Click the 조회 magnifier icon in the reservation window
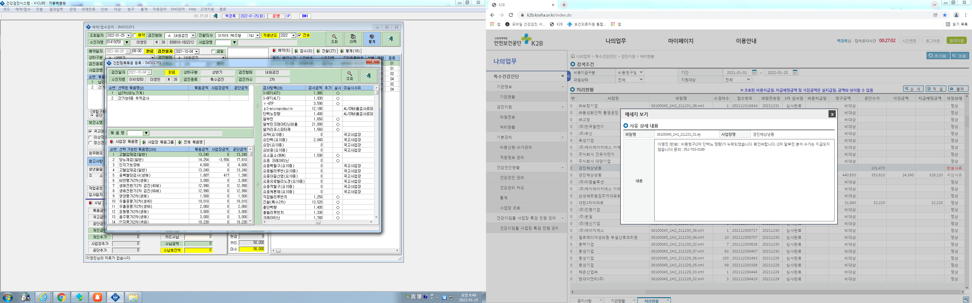The image size is (972, 303). coord(334,39)
